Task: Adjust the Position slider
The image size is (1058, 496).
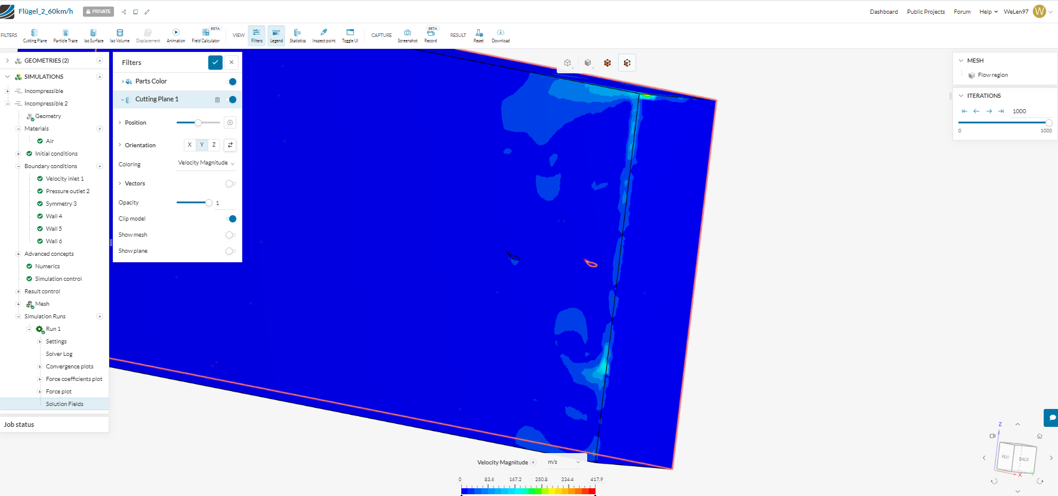Action: point(198,123)
